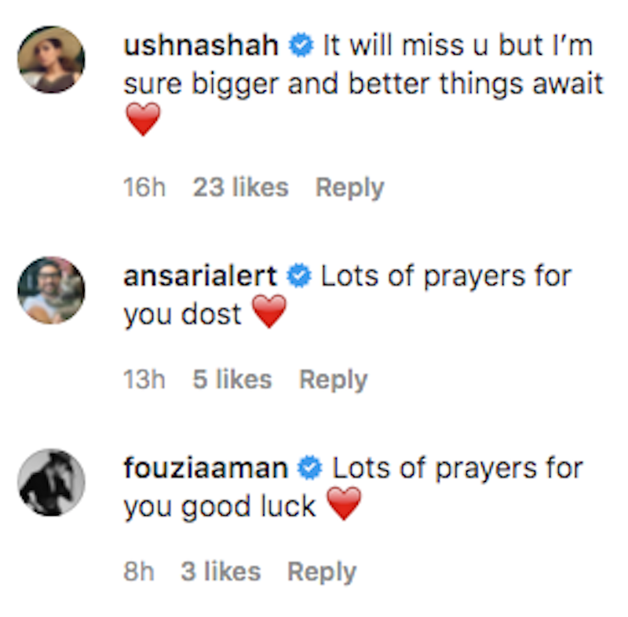The width and height of the screenshot is (628, 617).
Task: View the 23 likes on ushnashah's comment
Action: coord(240,188)
